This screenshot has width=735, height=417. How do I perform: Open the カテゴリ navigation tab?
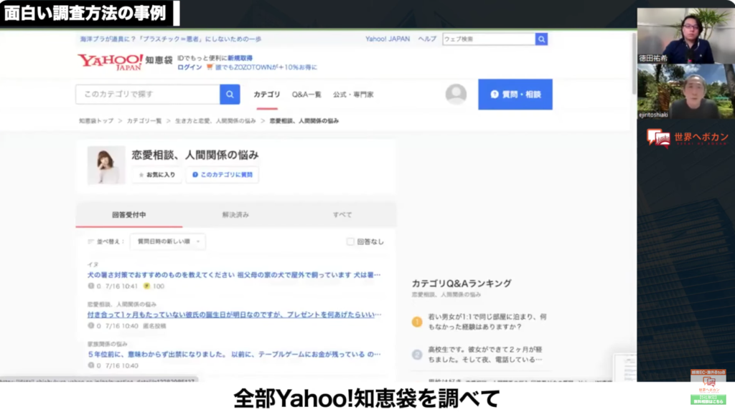pos(267,95)
